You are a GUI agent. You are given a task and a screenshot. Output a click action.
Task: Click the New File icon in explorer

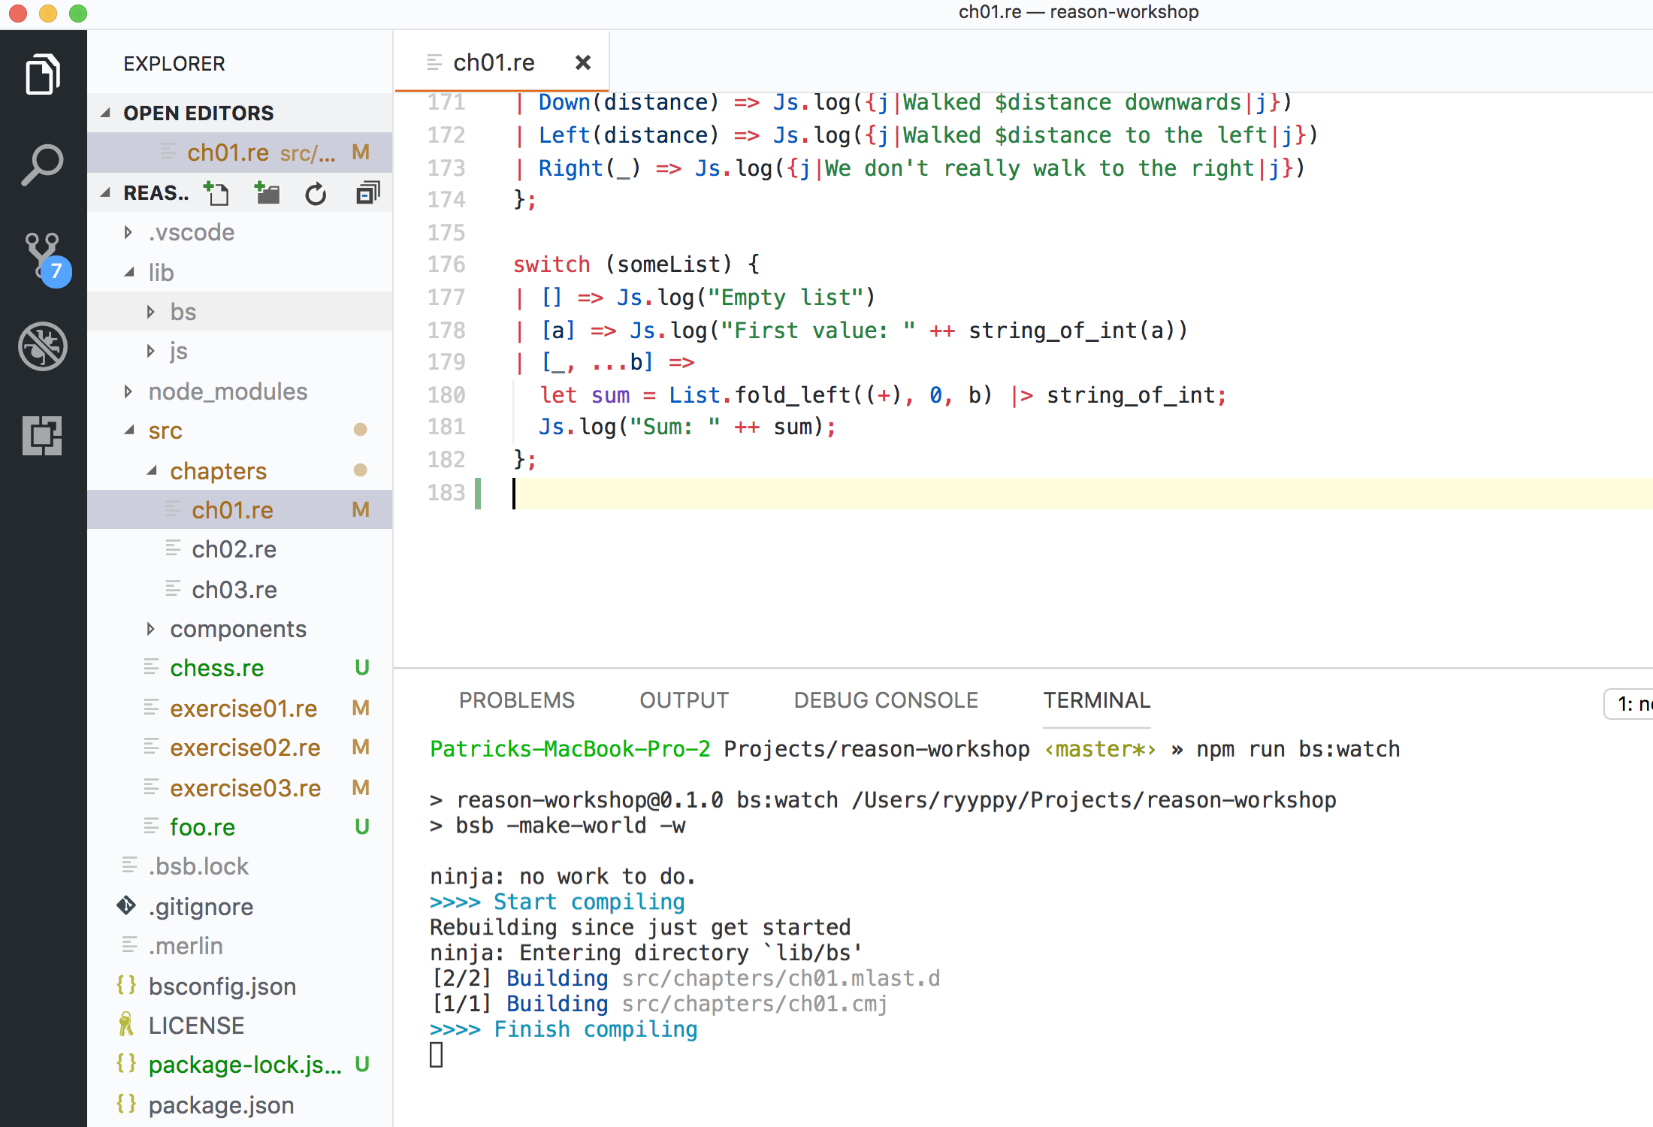click(x=217, y=194)
